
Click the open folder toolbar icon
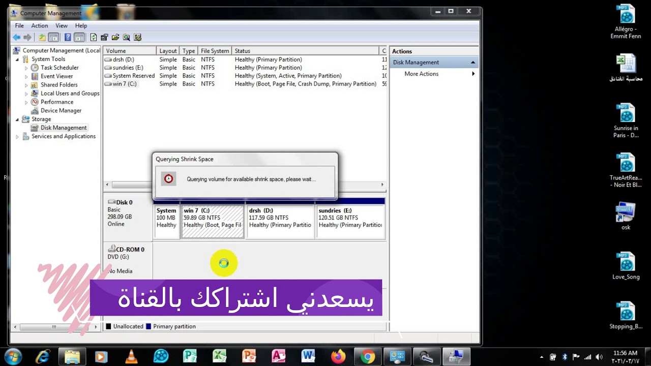coord(115,37)
